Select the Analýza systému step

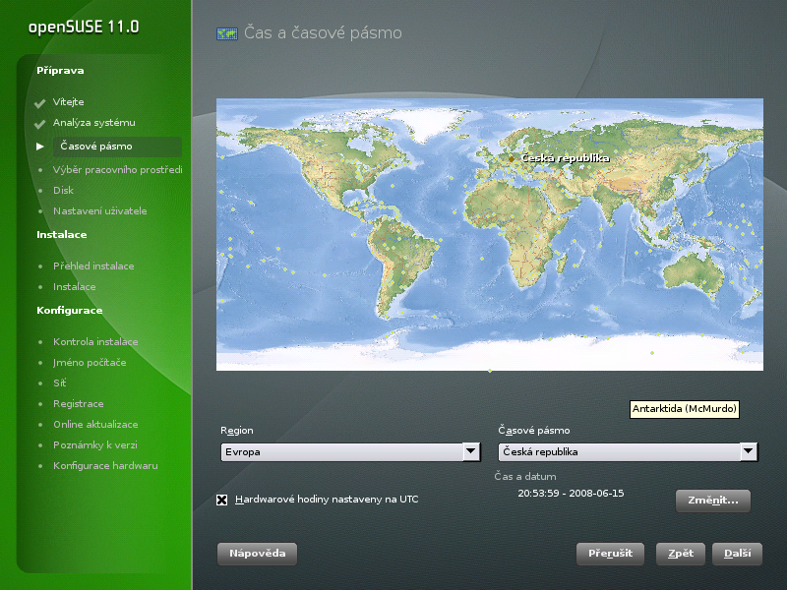click(94, 122)
